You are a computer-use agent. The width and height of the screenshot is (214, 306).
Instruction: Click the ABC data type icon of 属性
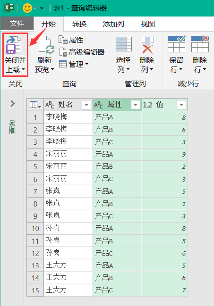pyautogui.click(x=98, y=105)
